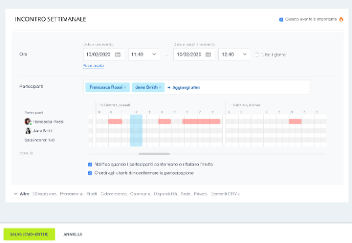Click the blue selected time slot in planner
Screen dimensions: 352x243
[136, 130]
